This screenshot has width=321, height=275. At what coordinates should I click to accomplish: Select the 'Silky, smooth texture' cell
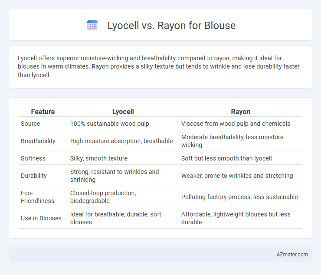(98, 158)
